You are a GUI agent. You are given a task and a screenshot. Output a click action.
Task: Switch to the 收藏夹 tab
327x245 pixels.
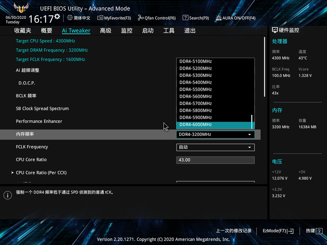[x=22, y=30]
